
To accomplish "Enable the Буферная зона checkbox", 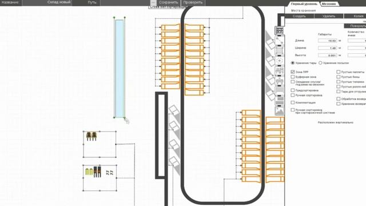I will (293, 77).
